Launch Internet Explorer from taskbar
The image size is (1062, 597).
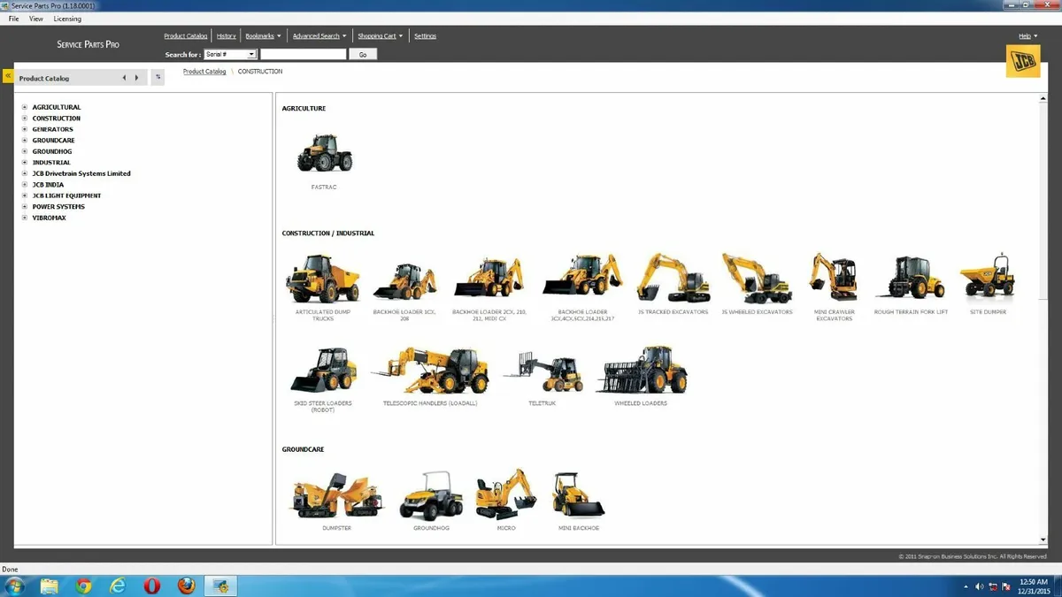[118, 586]
